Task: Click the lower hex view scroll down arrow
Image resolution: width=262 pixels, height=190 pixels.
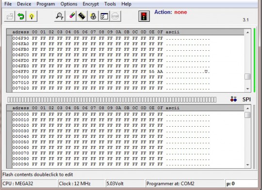Action: click(x=247, y=165)
